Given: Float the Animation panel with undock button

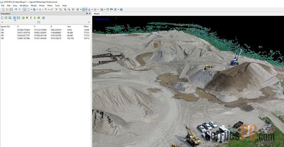Looking at the screenshot, I should pos(87,13).
